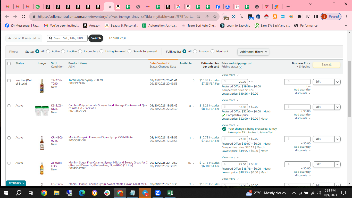Image resolution: width=352 pixels, height=198 pixels.
Task: Select the Search Suppressed status filter
Action: tap(130, 51)
